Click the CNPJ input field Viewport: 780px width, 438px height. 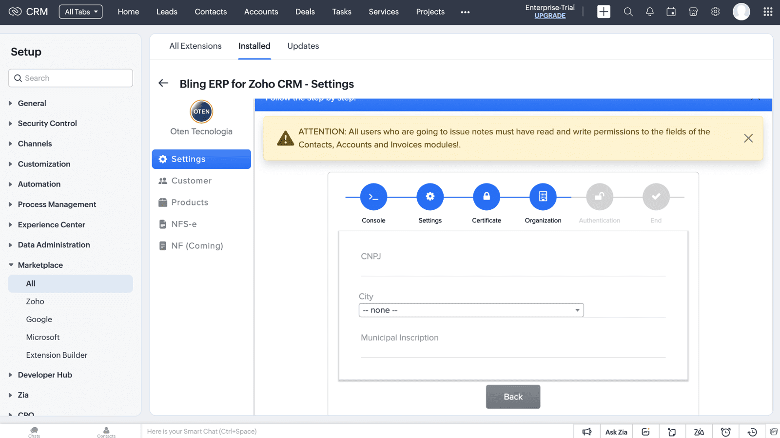(x=512, y=267)
